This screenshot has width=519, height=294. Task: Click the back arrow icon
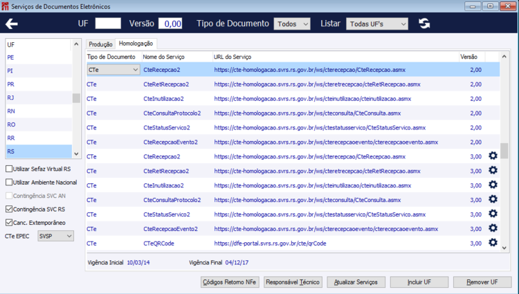coord(12,24)
